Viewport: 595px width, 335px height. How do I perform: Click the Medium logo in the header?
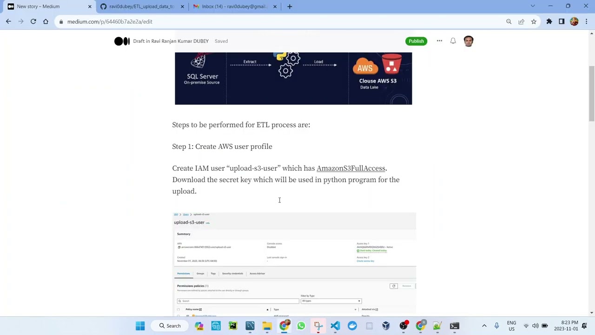[x=122, y=41]
